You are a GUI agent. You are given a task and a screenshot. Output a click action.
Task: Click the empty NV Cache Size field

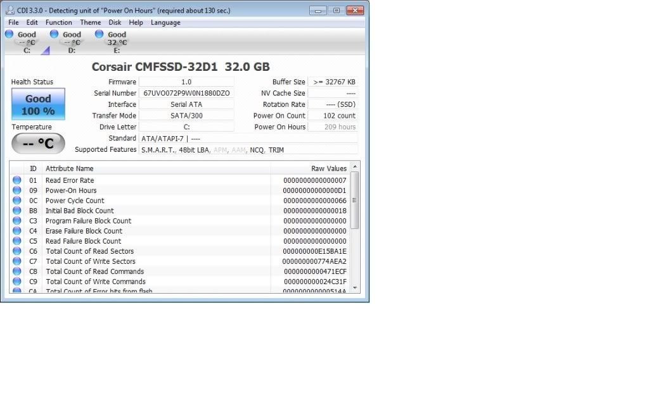(x=333, y=93)
